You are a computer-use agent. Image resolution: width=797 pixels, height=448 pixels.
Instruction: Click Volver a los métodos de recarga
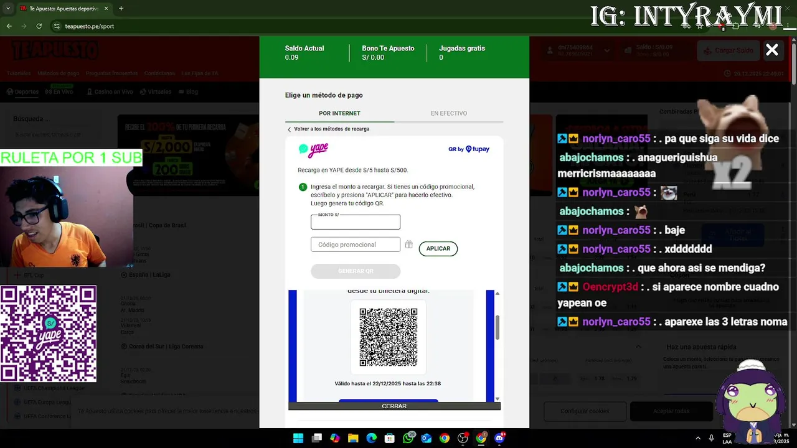click(328, 129)
